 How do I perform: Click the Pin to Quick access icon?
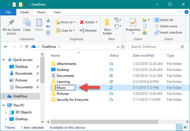tap(11, 22)
